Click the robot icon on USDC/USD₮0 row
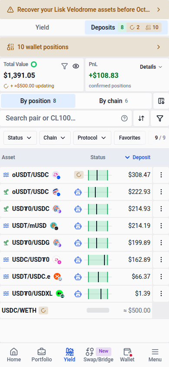Viewport: 169px width, 367px height. 78,260
